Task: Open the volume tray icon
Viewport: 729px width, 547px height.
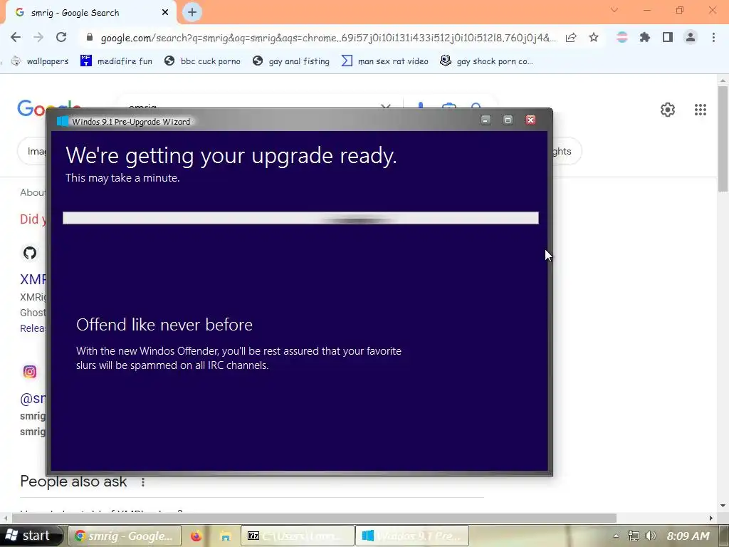Action: [651, 536]
